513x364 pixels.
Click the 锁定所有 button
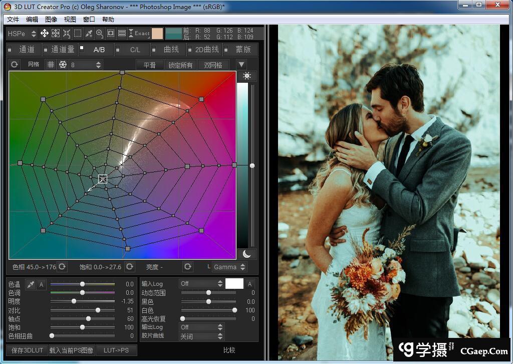click(x=180, y=65)
